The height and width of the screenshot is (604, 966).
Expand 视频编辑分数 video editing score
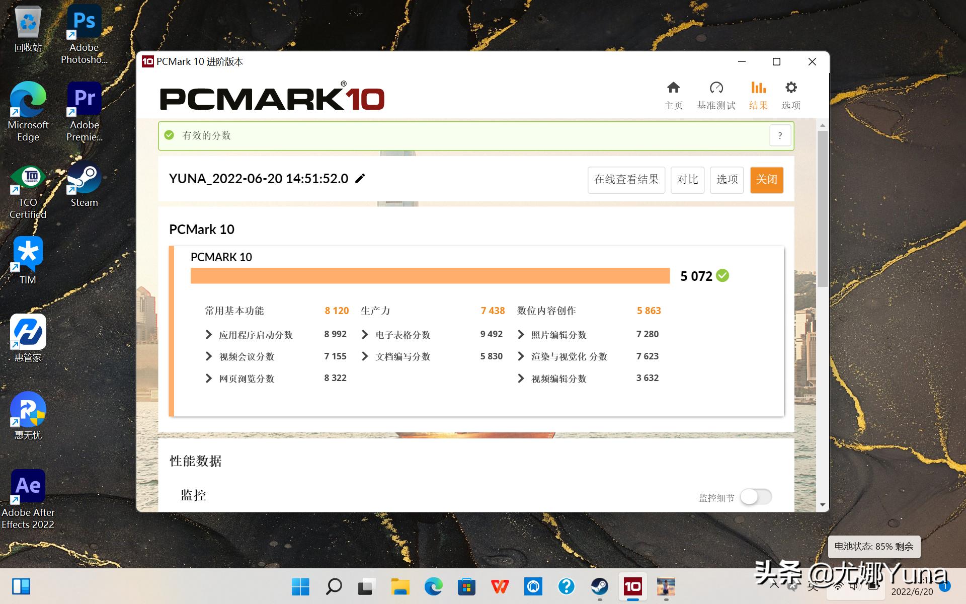[x=521, y=379]
